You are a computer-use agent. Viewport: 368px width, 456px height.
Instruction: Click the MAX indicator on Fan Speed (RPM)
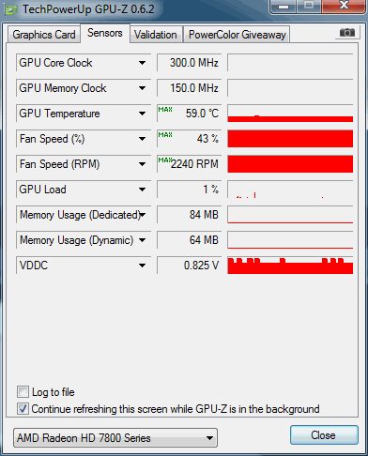165,160
